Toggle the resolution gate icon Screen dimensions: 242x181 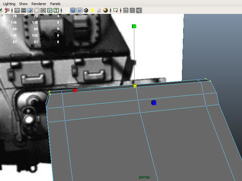[30, 10]
